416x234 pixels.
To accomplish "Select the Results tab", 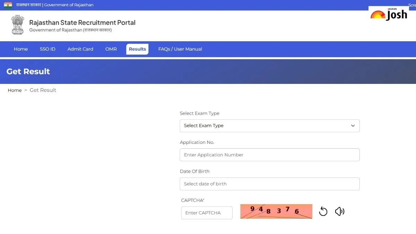I will pos(137,49).
